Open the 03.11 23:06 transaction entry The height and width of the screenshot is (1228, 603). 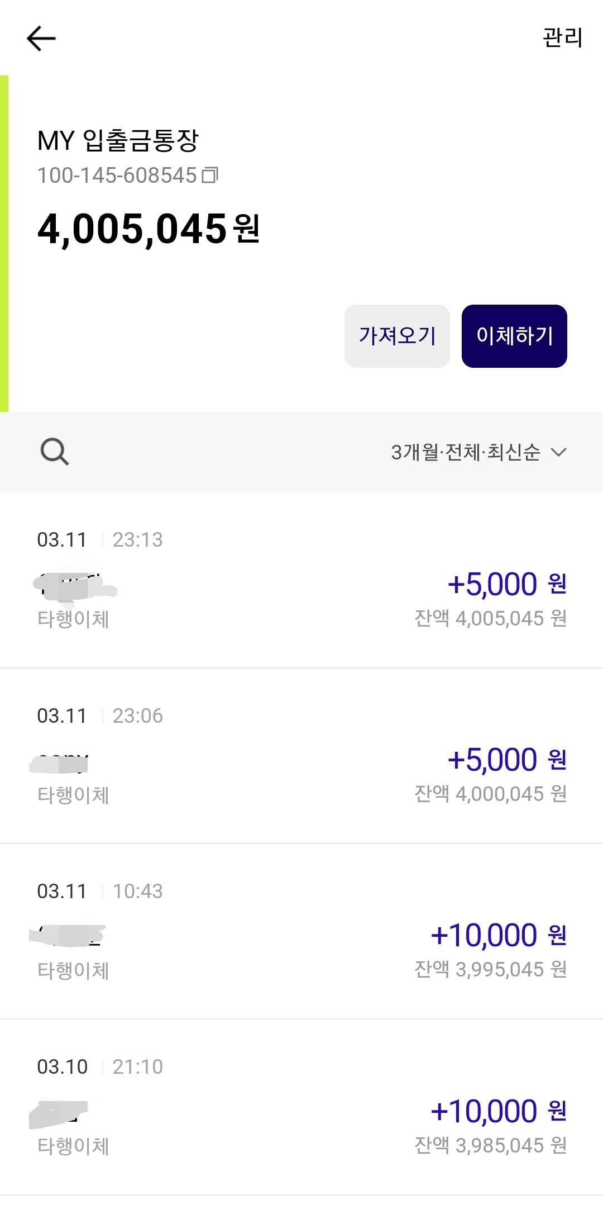pos(301,756)
